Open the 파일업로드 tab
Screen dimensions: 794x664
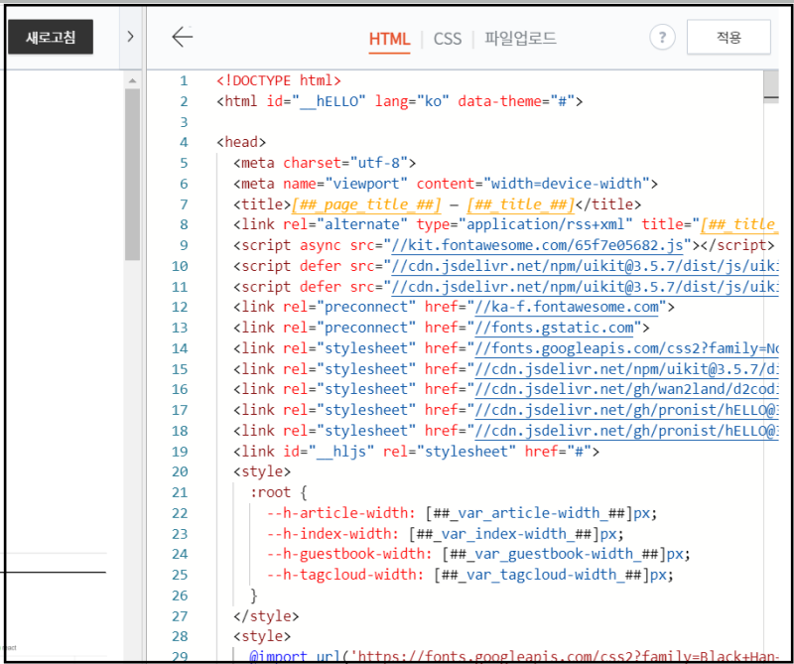(x=520, y=38)
